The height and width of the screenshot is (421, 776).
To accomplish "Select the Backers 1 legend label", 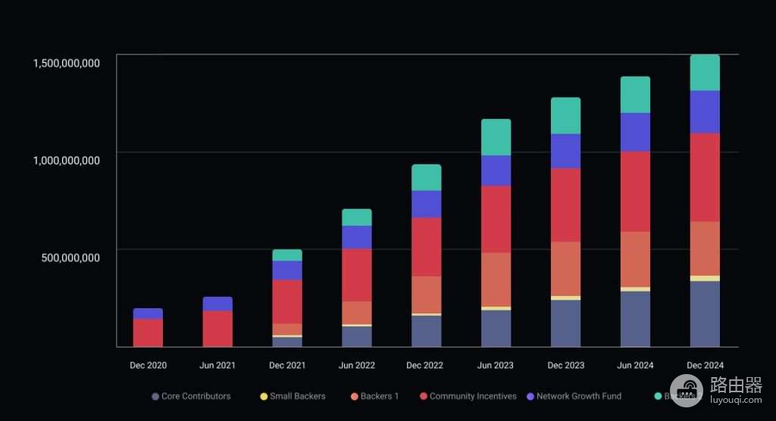I will click(379, 396).
